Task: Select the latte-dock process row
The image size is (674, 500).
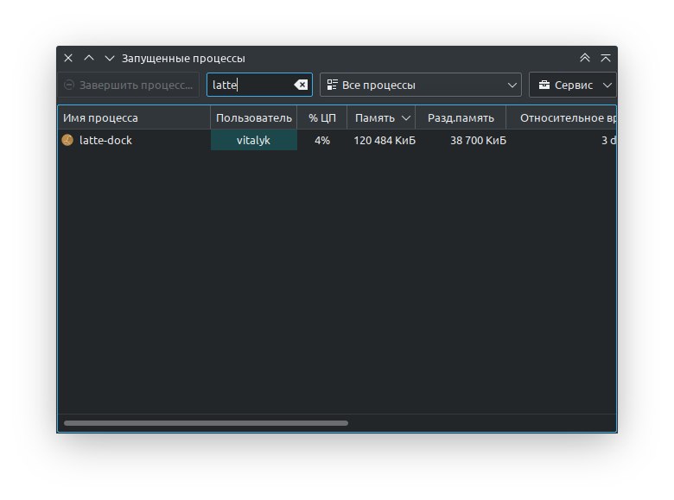Action: click(x=337, y=141)
